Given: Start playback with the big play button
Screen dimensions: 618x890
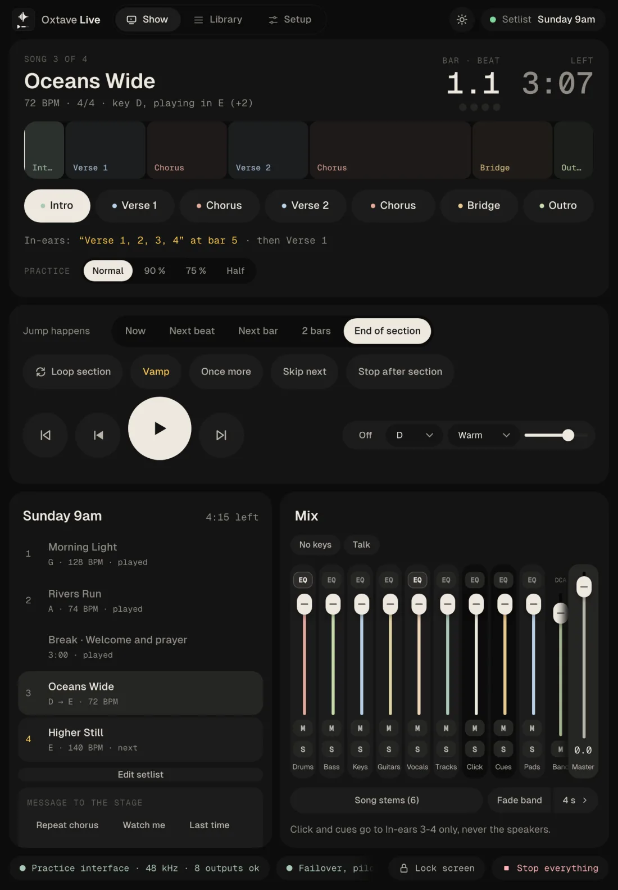Looking at the screenshot, I should [160, 428].
